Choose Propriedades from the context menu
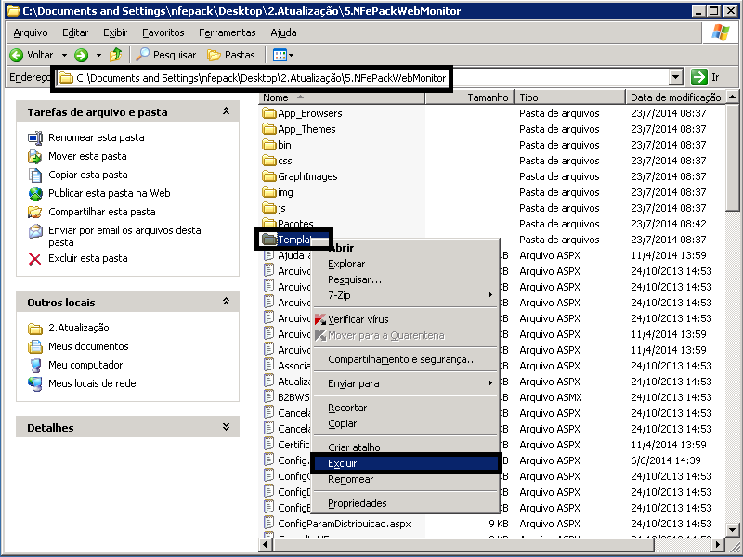Screen dimensions: 743x557 tap(358, 503)
